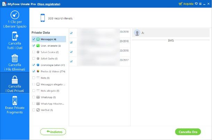
Task: Select the WeChat (0) category label
Action: click(x=47, y=110)
